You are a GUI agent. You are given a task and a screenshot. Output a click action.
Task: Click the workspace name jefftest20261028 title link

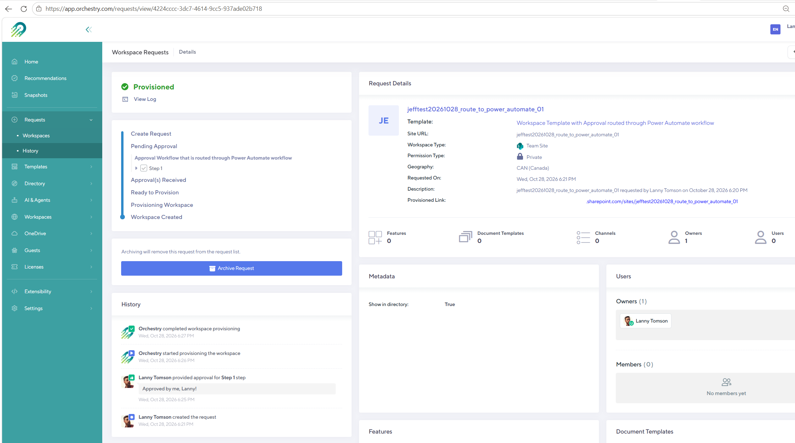(475, 109)
